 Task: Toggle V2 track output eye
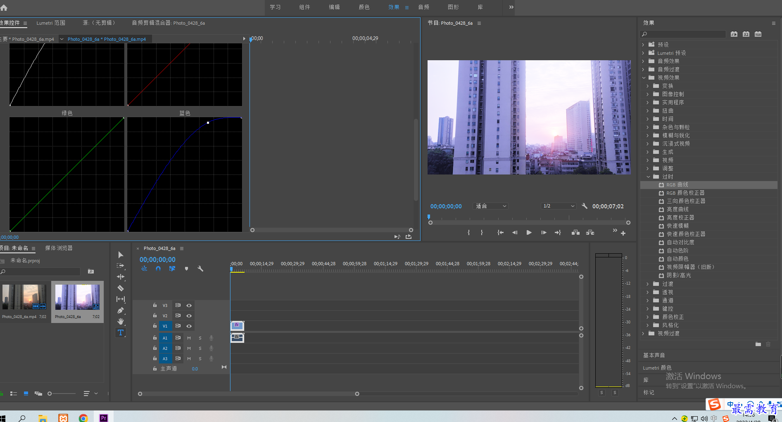(x=189, y=316)
